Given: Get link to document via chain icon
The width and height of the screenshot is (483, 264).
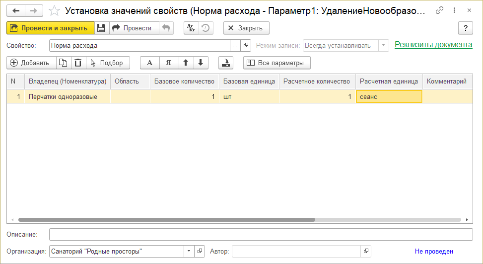Looking at the screenshot, I should pyautogui.click(x=439, y=10).
